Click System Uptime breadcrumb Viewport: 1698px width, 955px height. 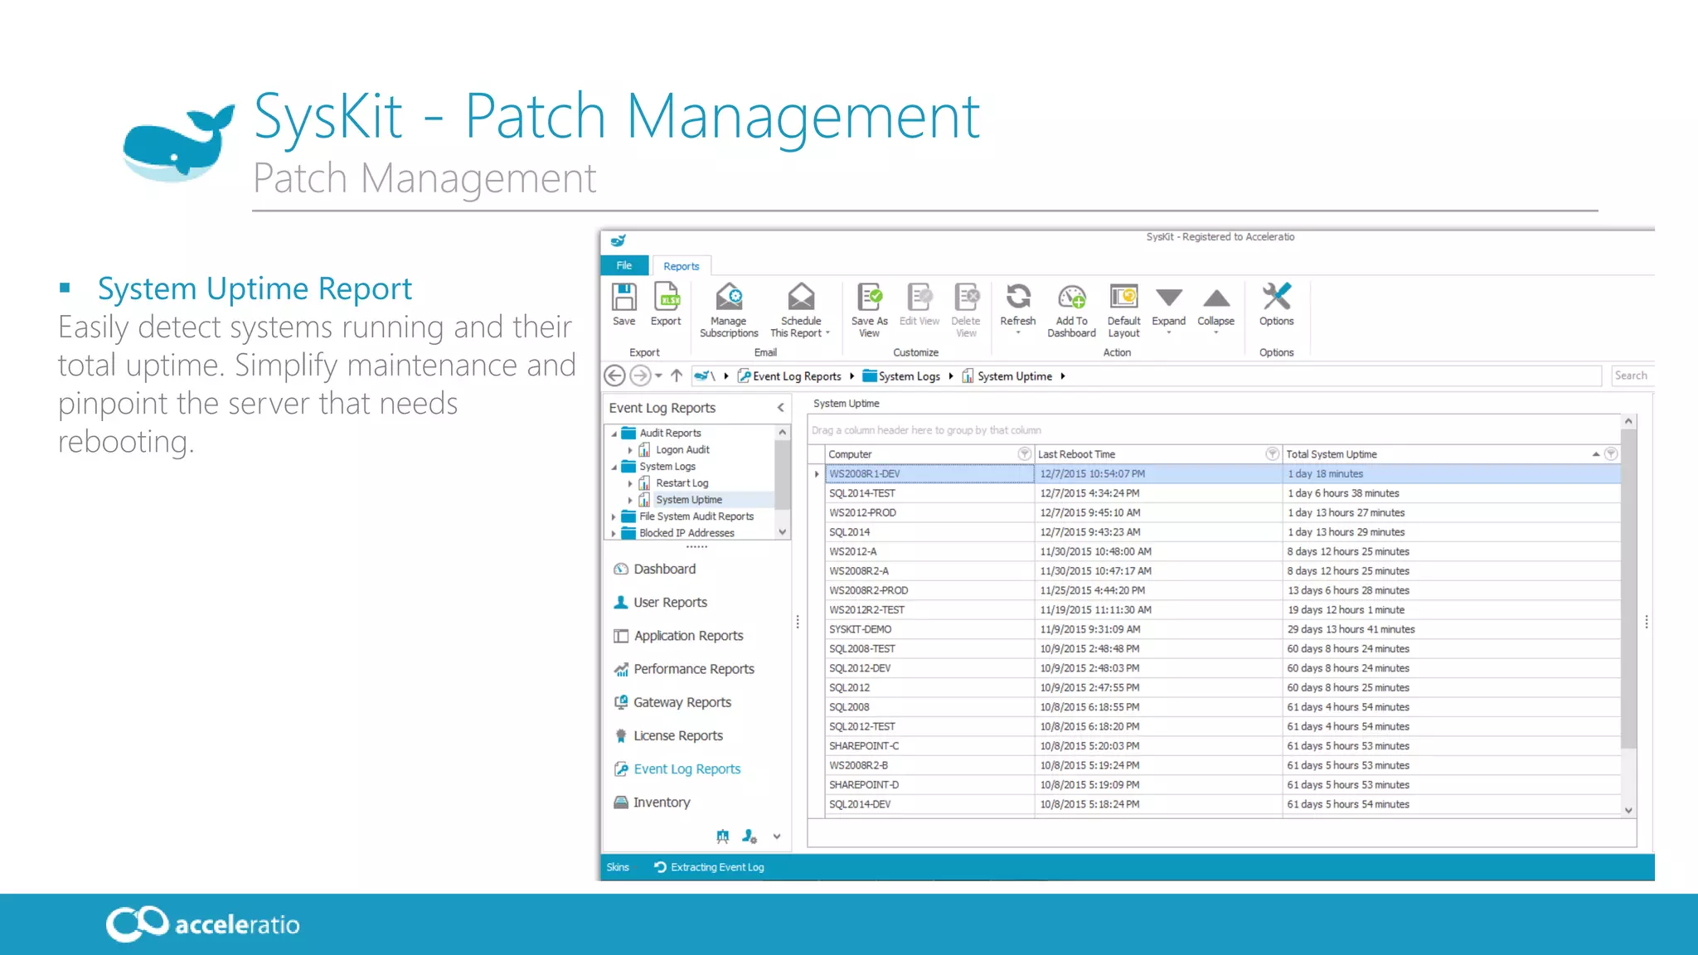click(x=1007, y=376)
